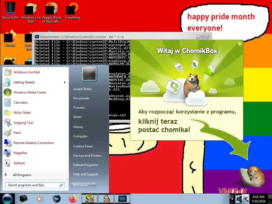Click the dark pinned taskbar icon beside Start orb
Viewport: 272px width, 204px height.
tap(24, 199)
